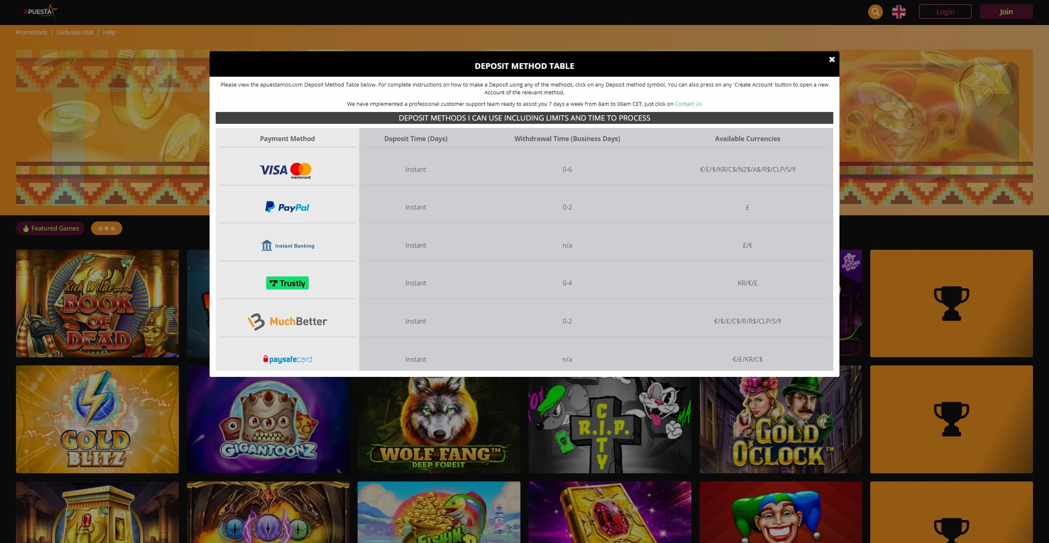Open the Gold O'Clock game thumbnail
Image resolution: width=1049 pixels, height=543 pixels.
point(781,425)
